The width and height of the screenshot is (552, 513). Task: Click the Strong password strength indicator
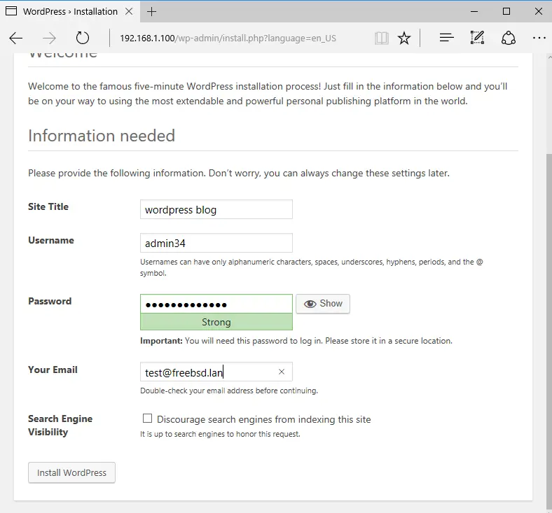click(x=216, y=322)
